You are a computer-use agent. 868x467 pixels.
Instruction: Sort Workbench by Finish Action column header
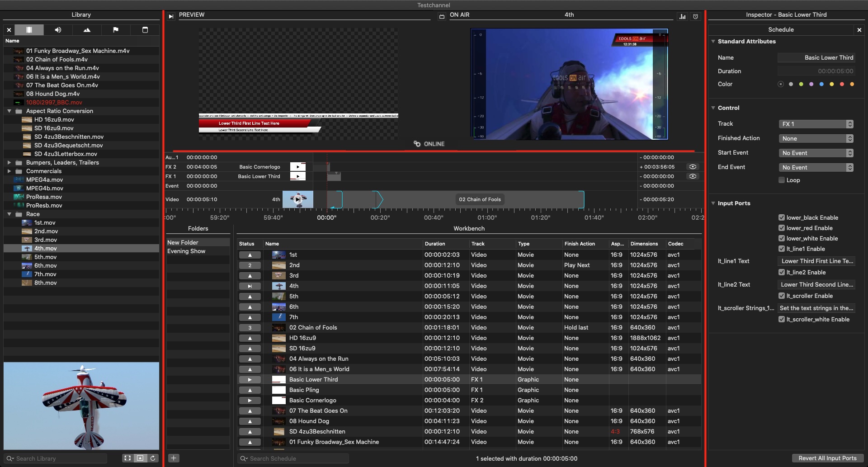(x=585, y=244)
